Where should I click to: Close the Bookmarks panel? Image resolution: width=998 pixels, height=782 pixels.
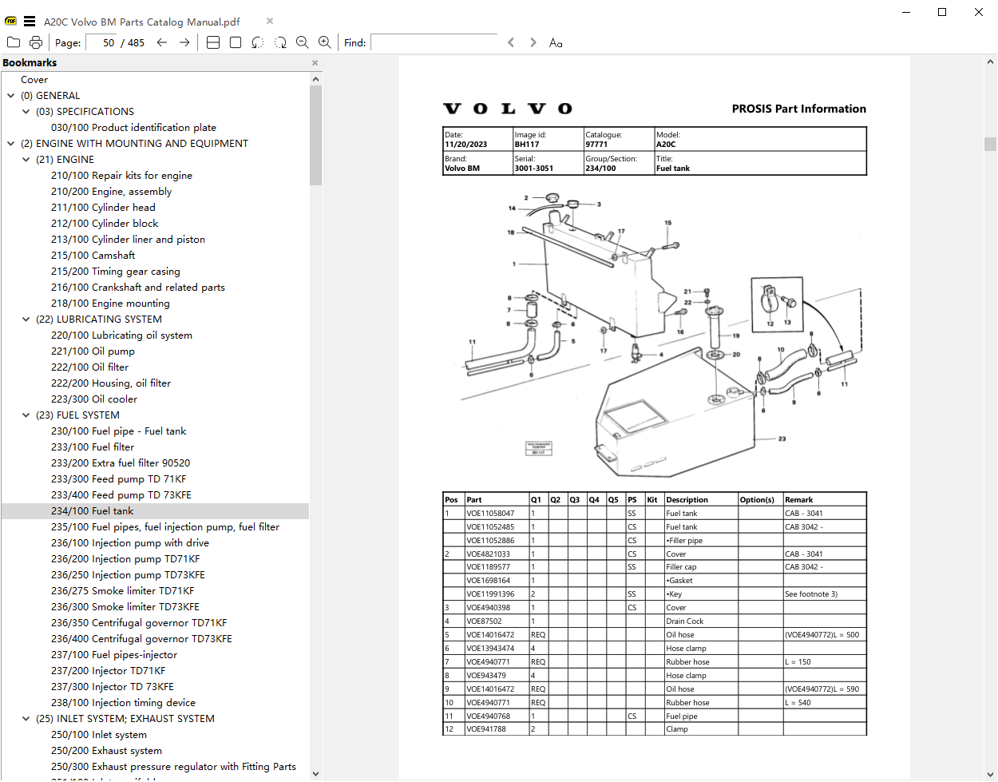point(315,62)
